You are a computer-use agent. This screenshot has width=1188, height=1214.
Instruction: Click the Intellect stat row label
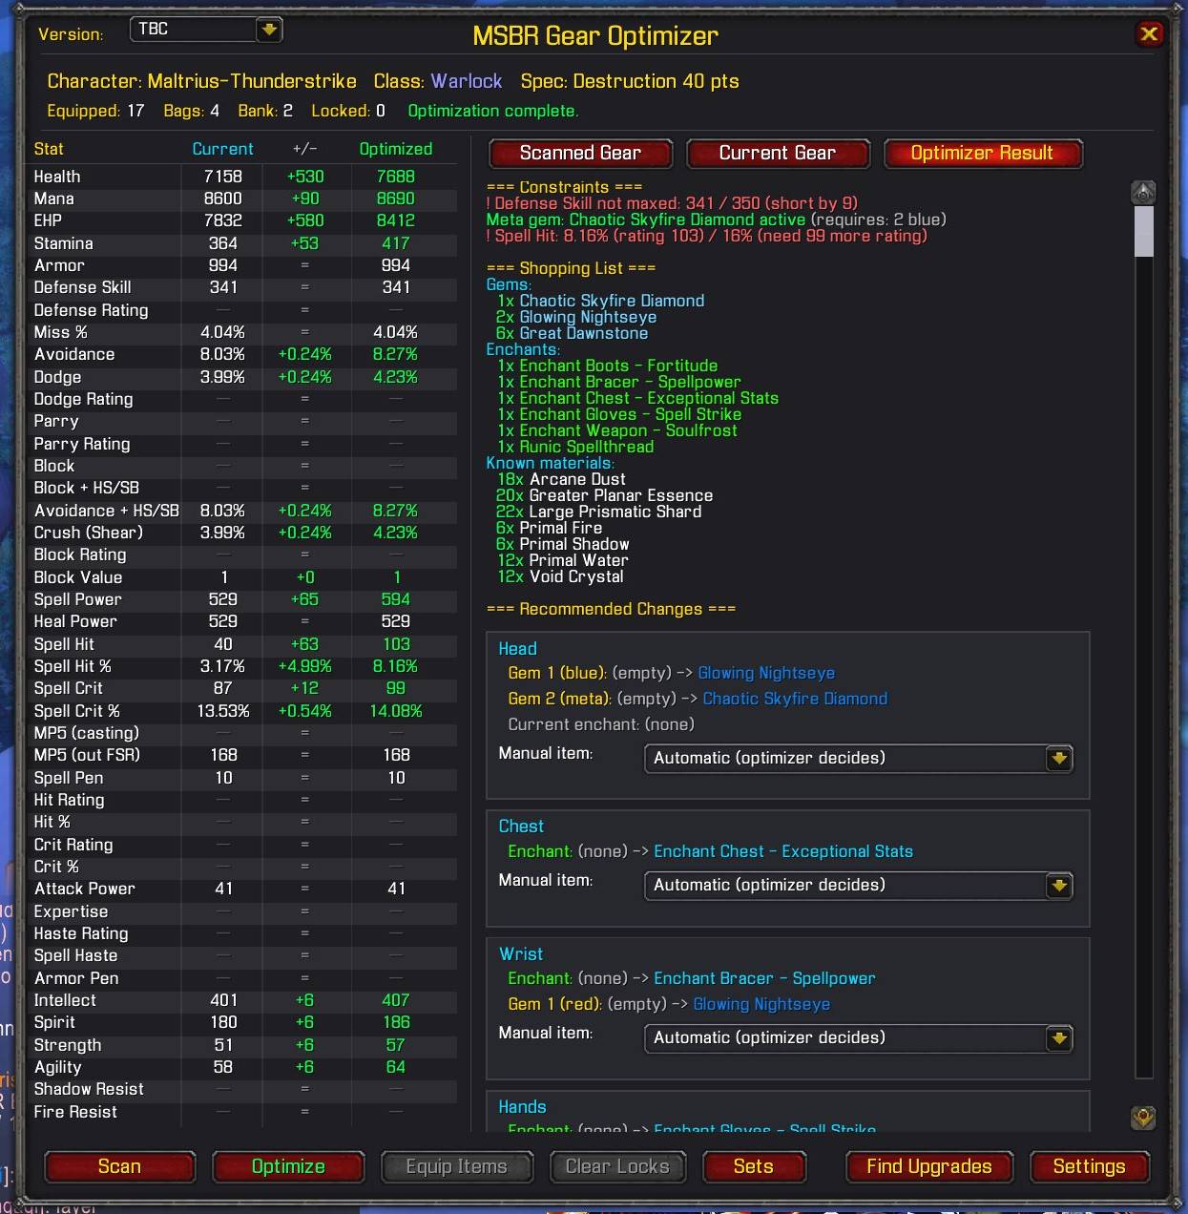[65, 1000]
